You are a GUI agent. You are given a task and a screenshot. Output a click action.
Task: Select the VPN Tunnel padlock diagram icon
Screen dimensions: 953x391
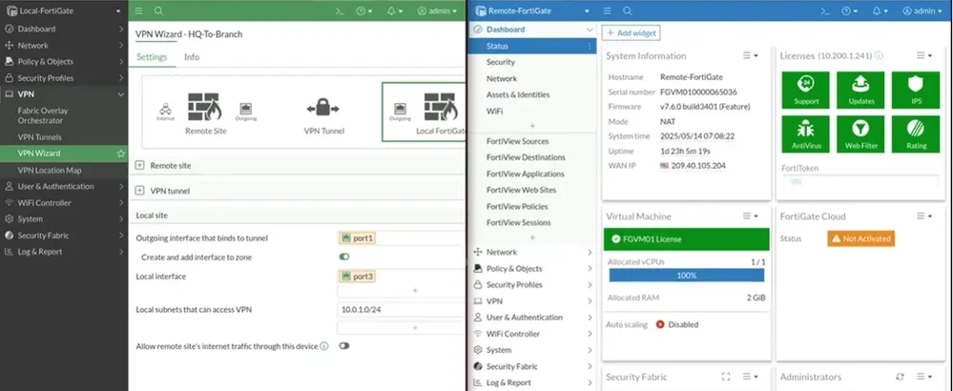(323, 110)
